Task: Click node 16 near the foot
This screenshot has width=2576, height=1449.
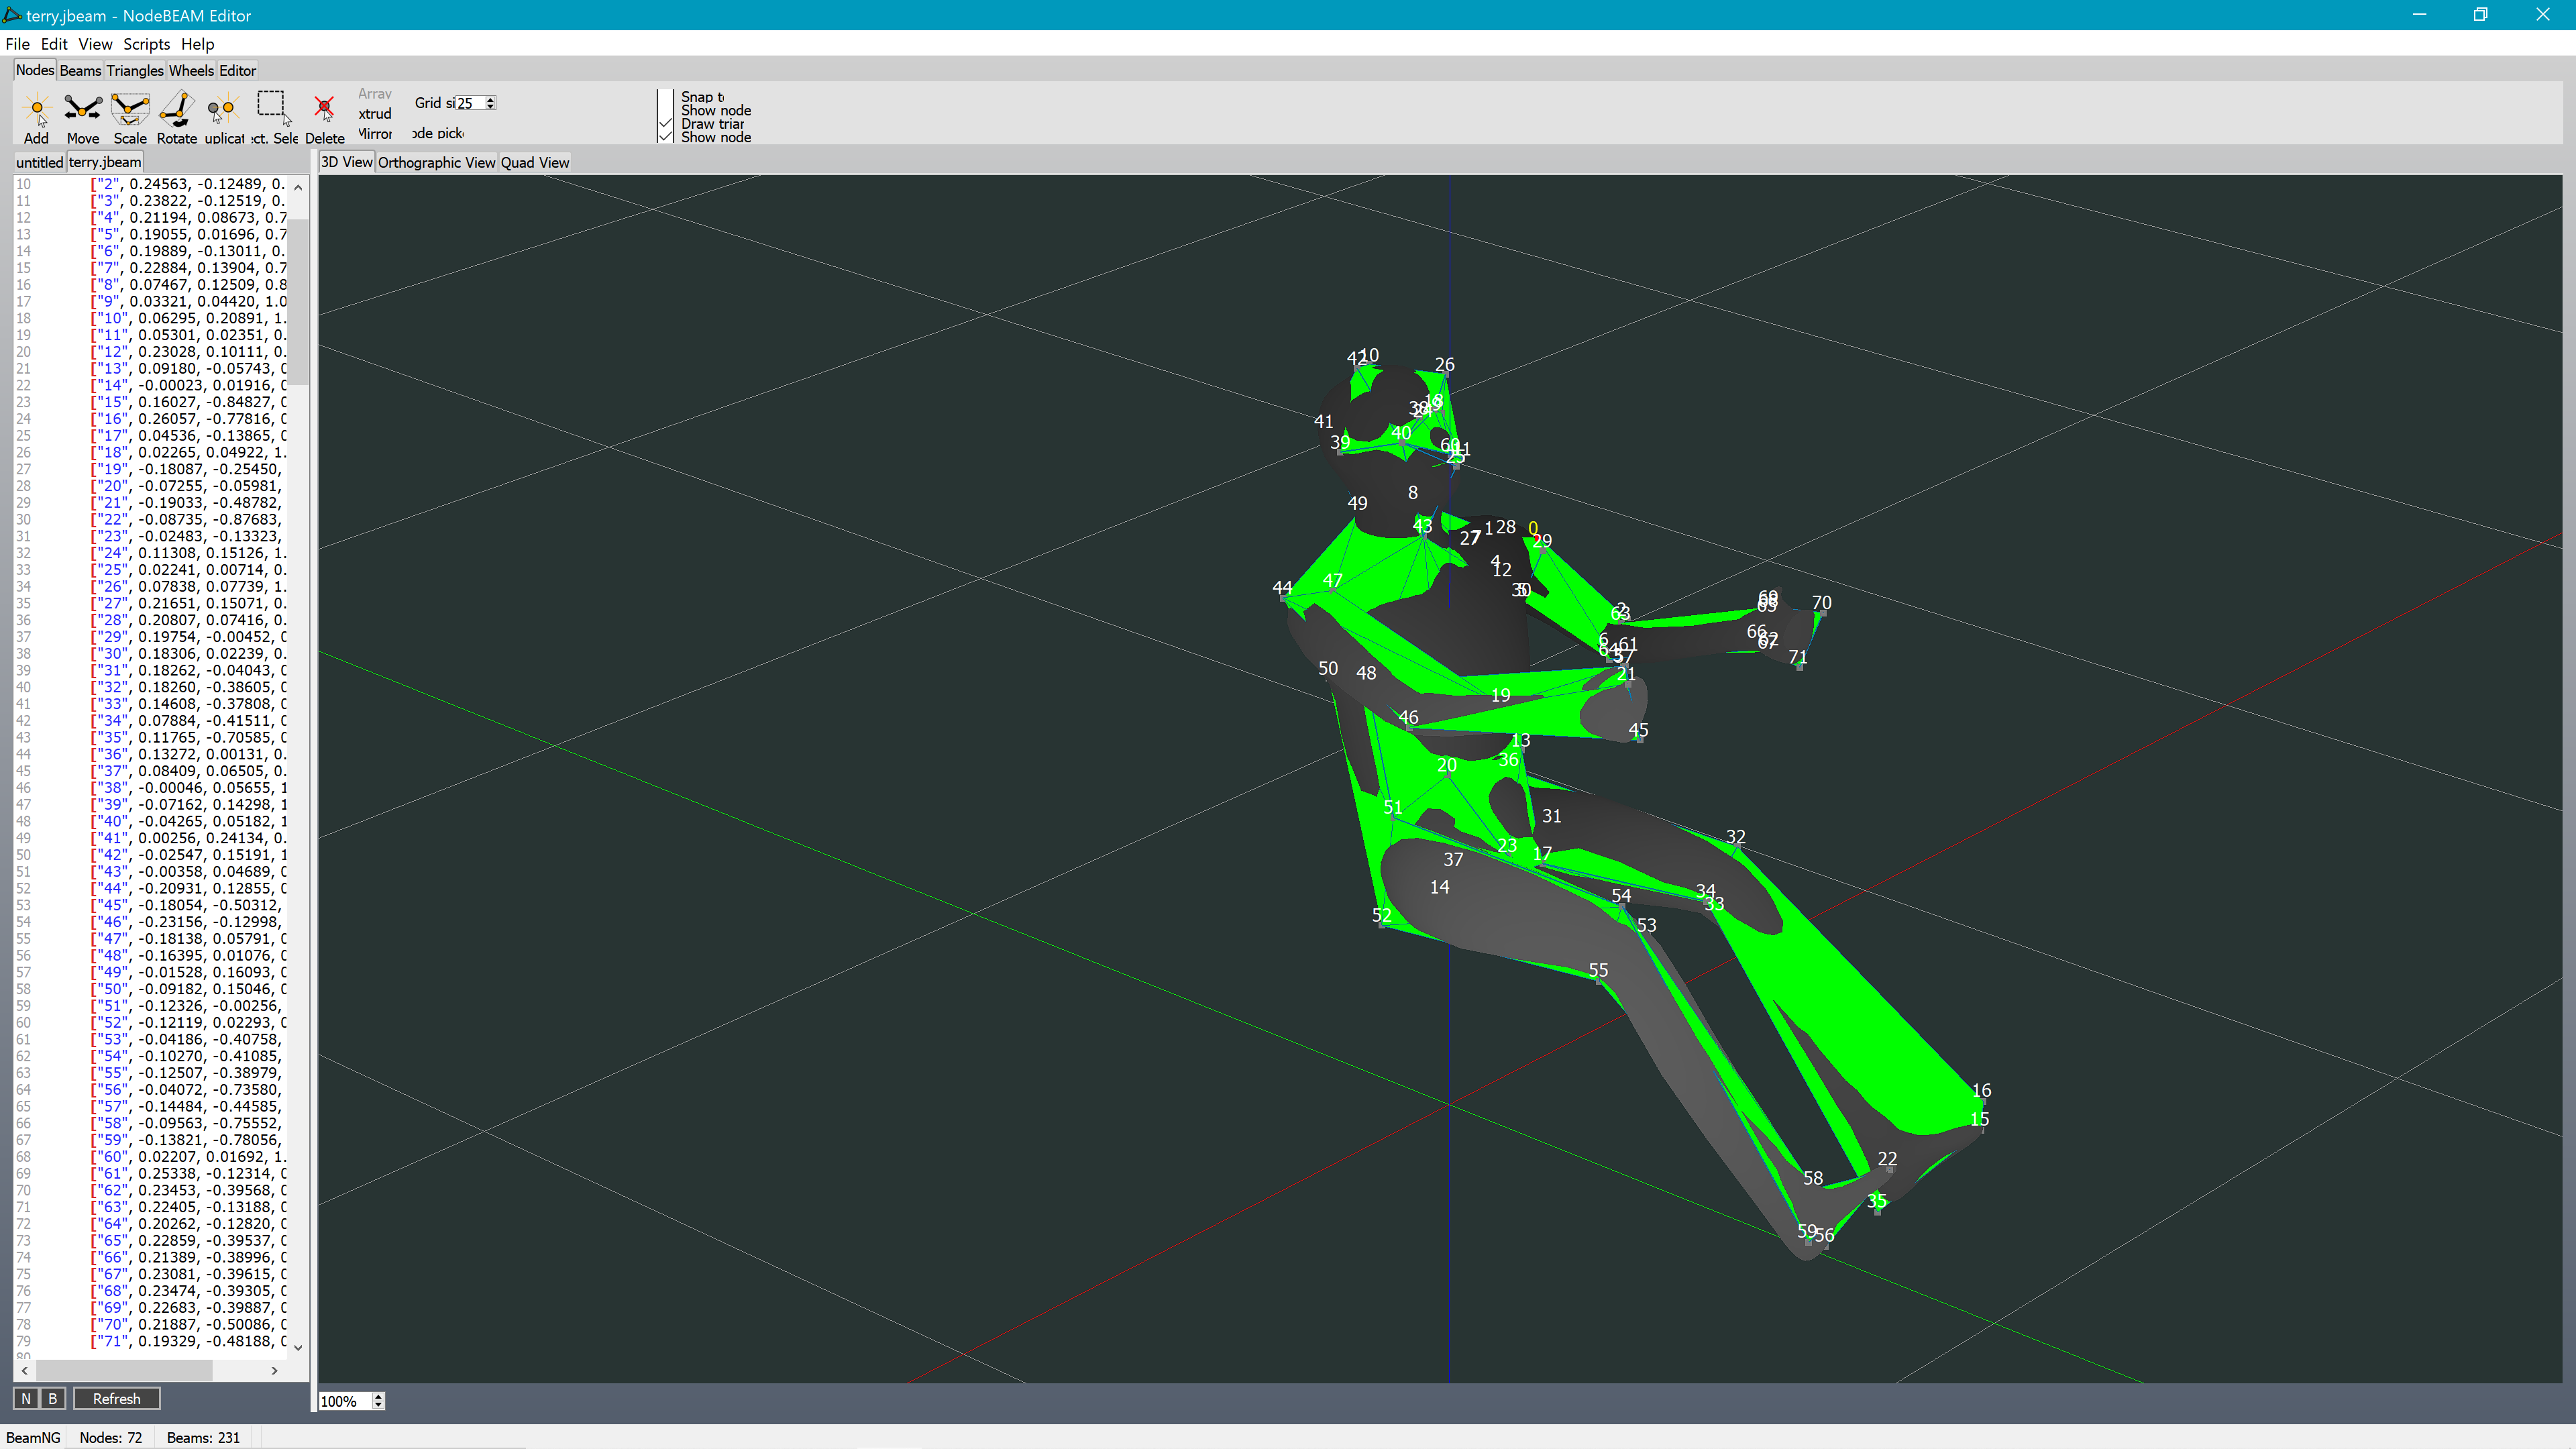Action: [x=1981, y=1090]
